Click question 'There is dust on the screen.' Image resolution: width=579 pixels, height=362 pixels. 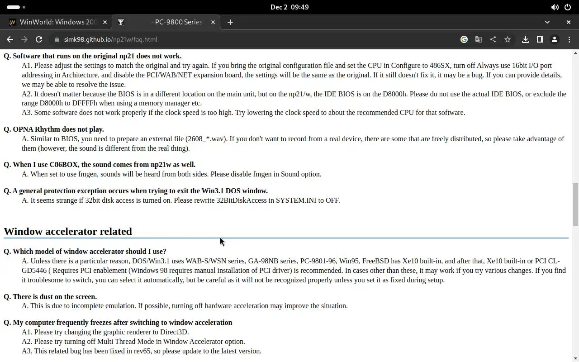click(x=50, y=297)
